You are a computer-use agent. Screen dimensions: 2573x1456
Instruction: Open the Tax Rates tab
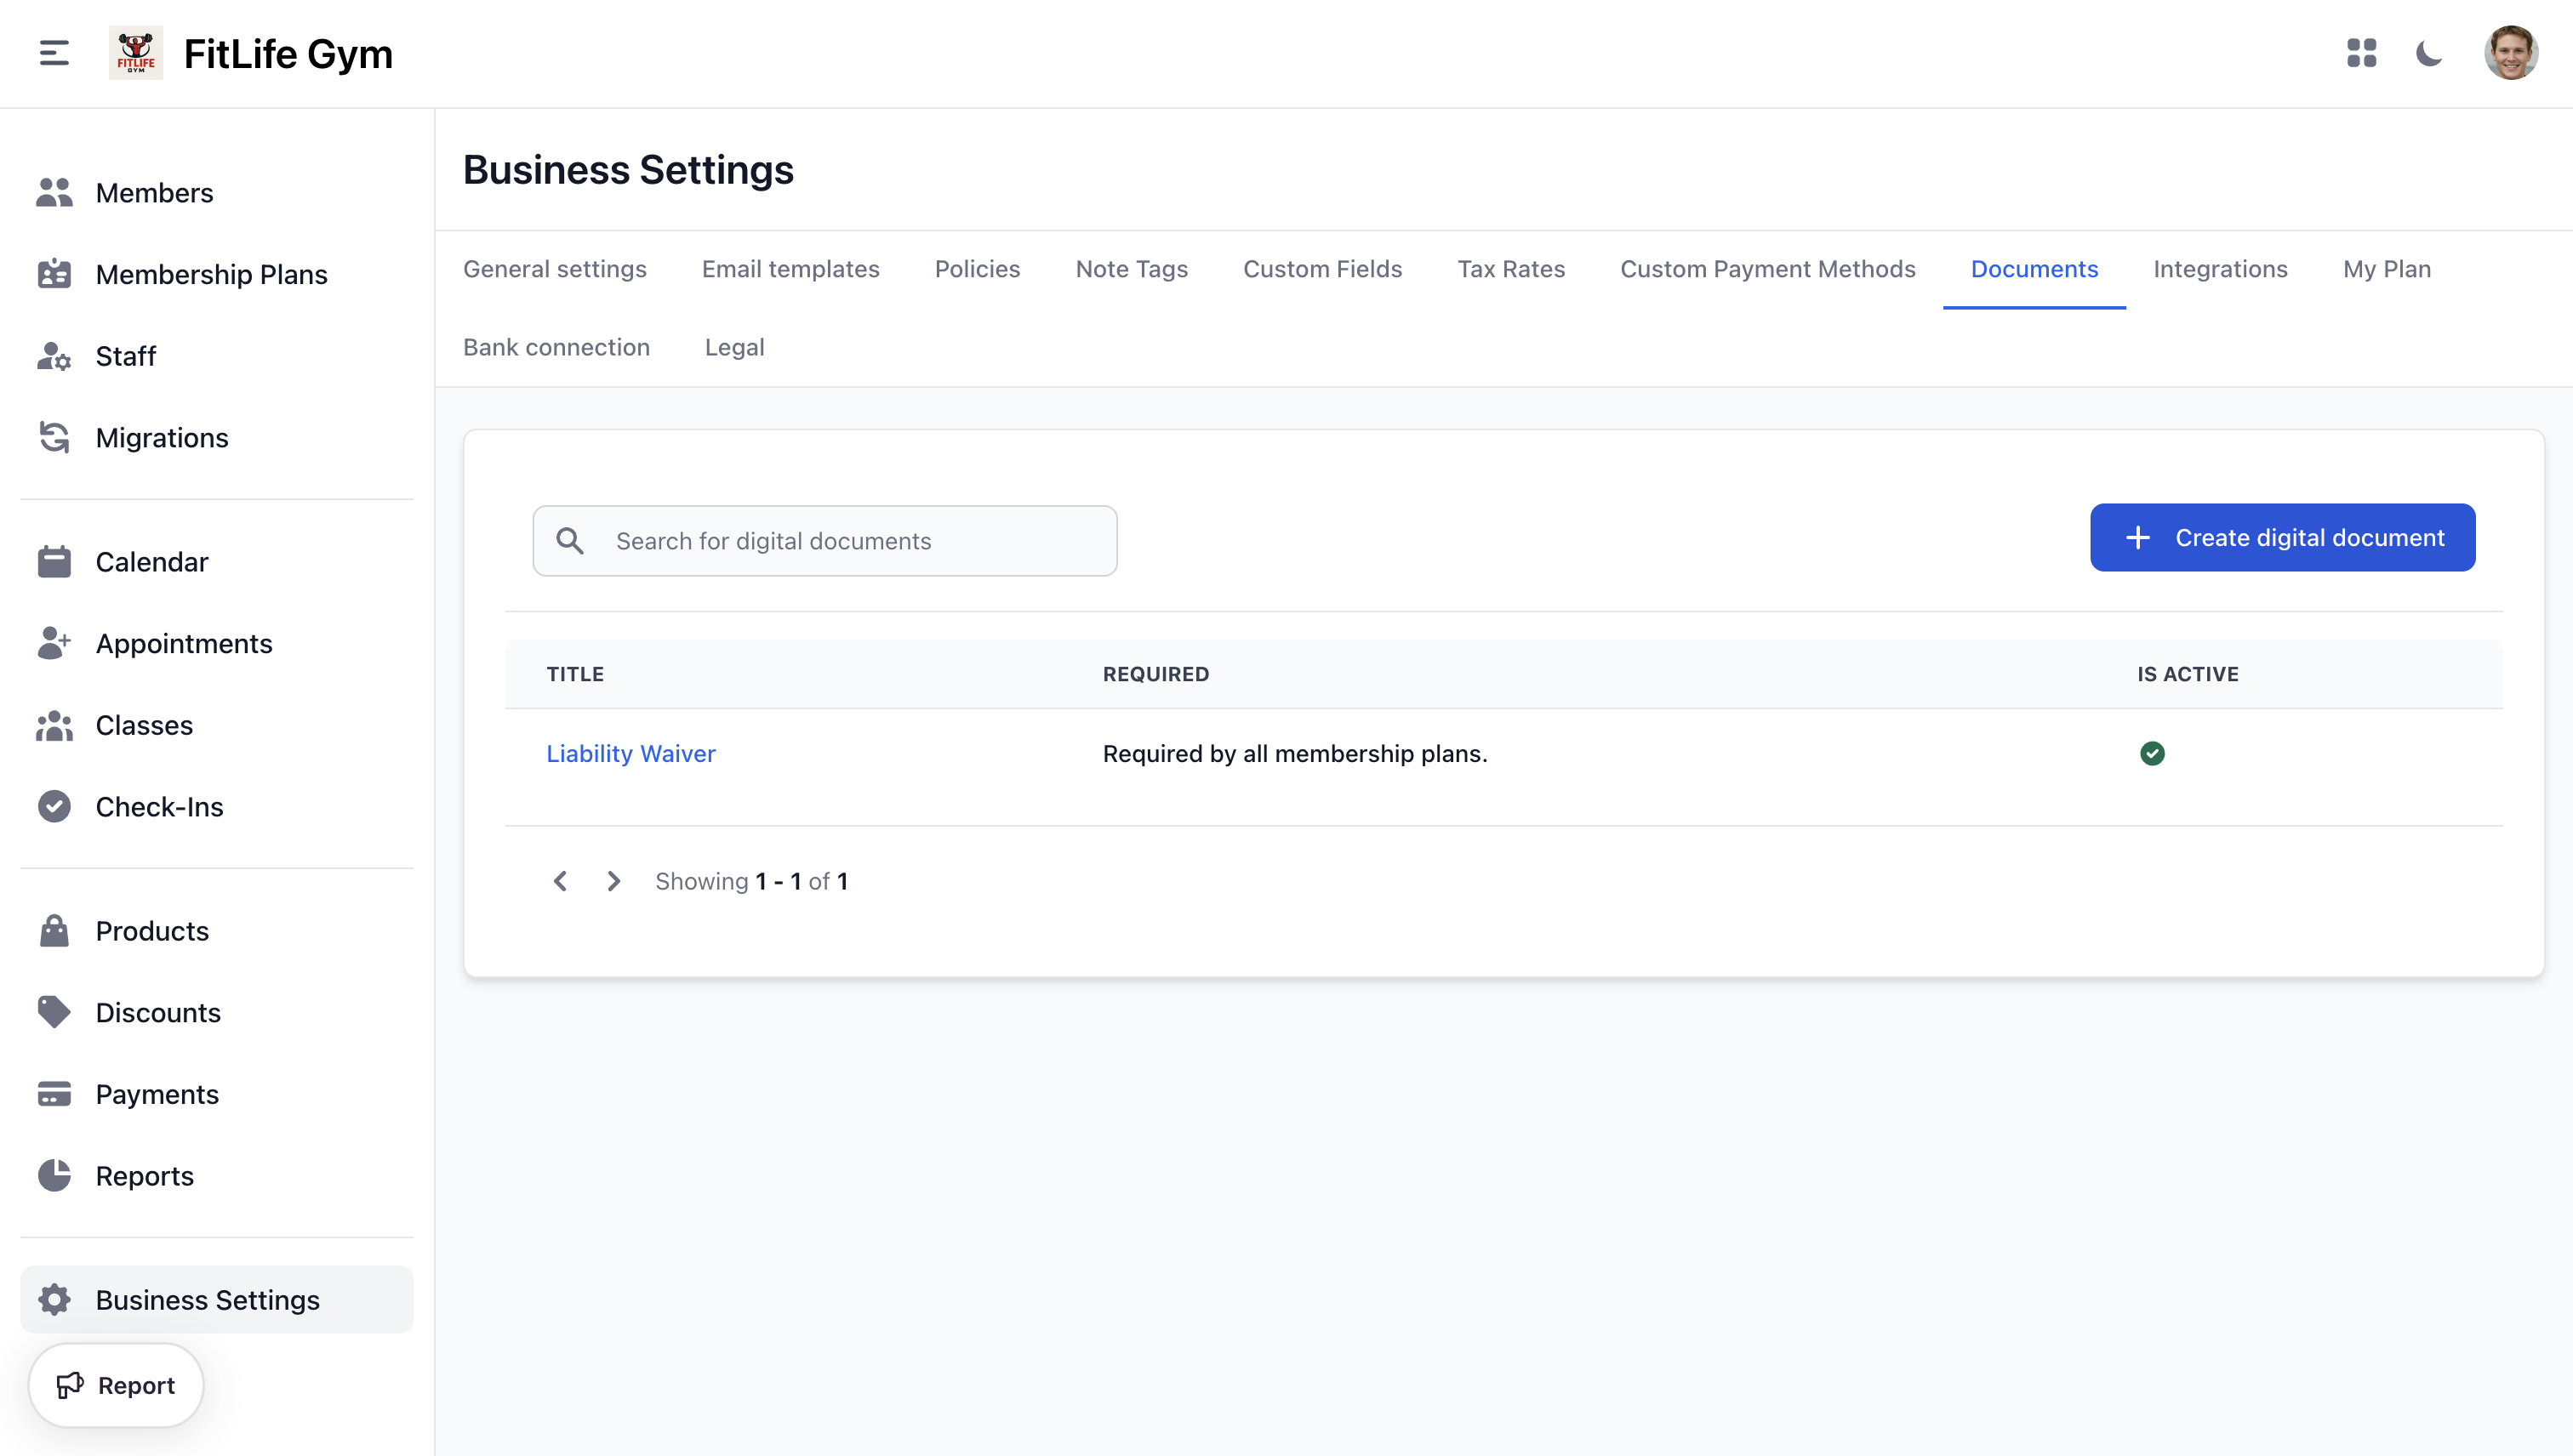pyautogui.click(x=1510, y=268)
